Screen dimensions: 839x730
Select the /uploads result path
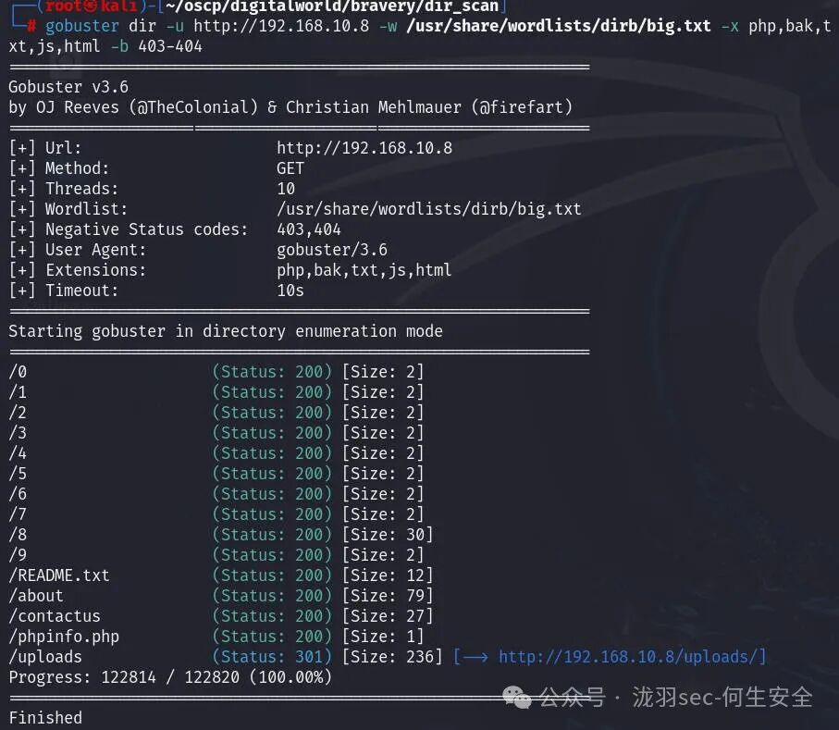tap(45, 657)
